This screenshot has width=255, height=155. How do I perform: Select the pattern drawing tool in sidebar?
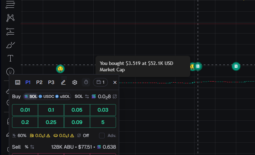pyautogui.click(x=10, y=18)
